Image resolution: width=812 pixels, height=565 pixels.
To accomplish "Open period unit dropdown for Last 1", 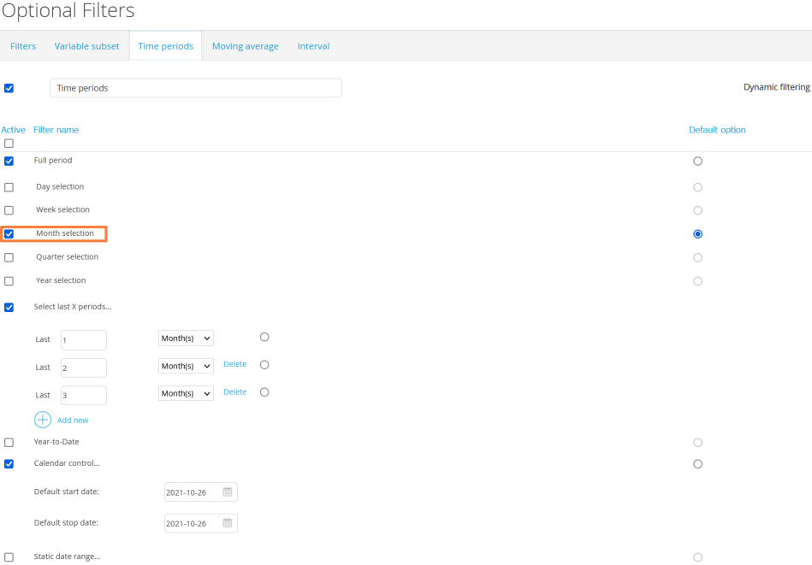I will 186,338.
